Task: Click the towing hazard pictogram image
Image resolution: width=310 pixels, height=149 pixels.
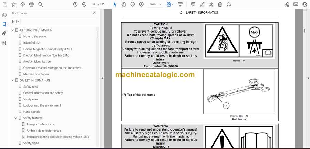Action: 239,41
